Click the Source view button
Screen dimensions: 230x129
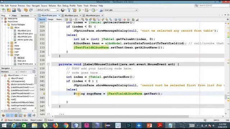point(42,19)
